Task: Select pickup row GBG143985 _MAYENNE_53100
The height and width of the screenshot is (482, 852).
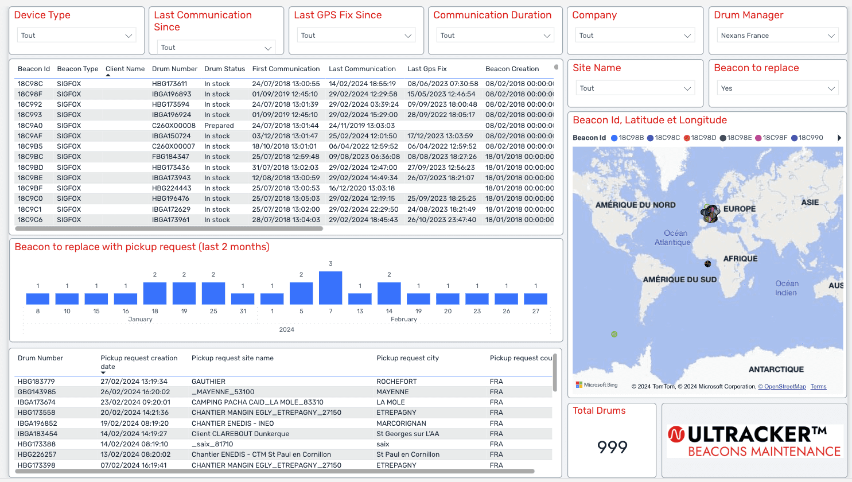Action: tap(283, 392)
